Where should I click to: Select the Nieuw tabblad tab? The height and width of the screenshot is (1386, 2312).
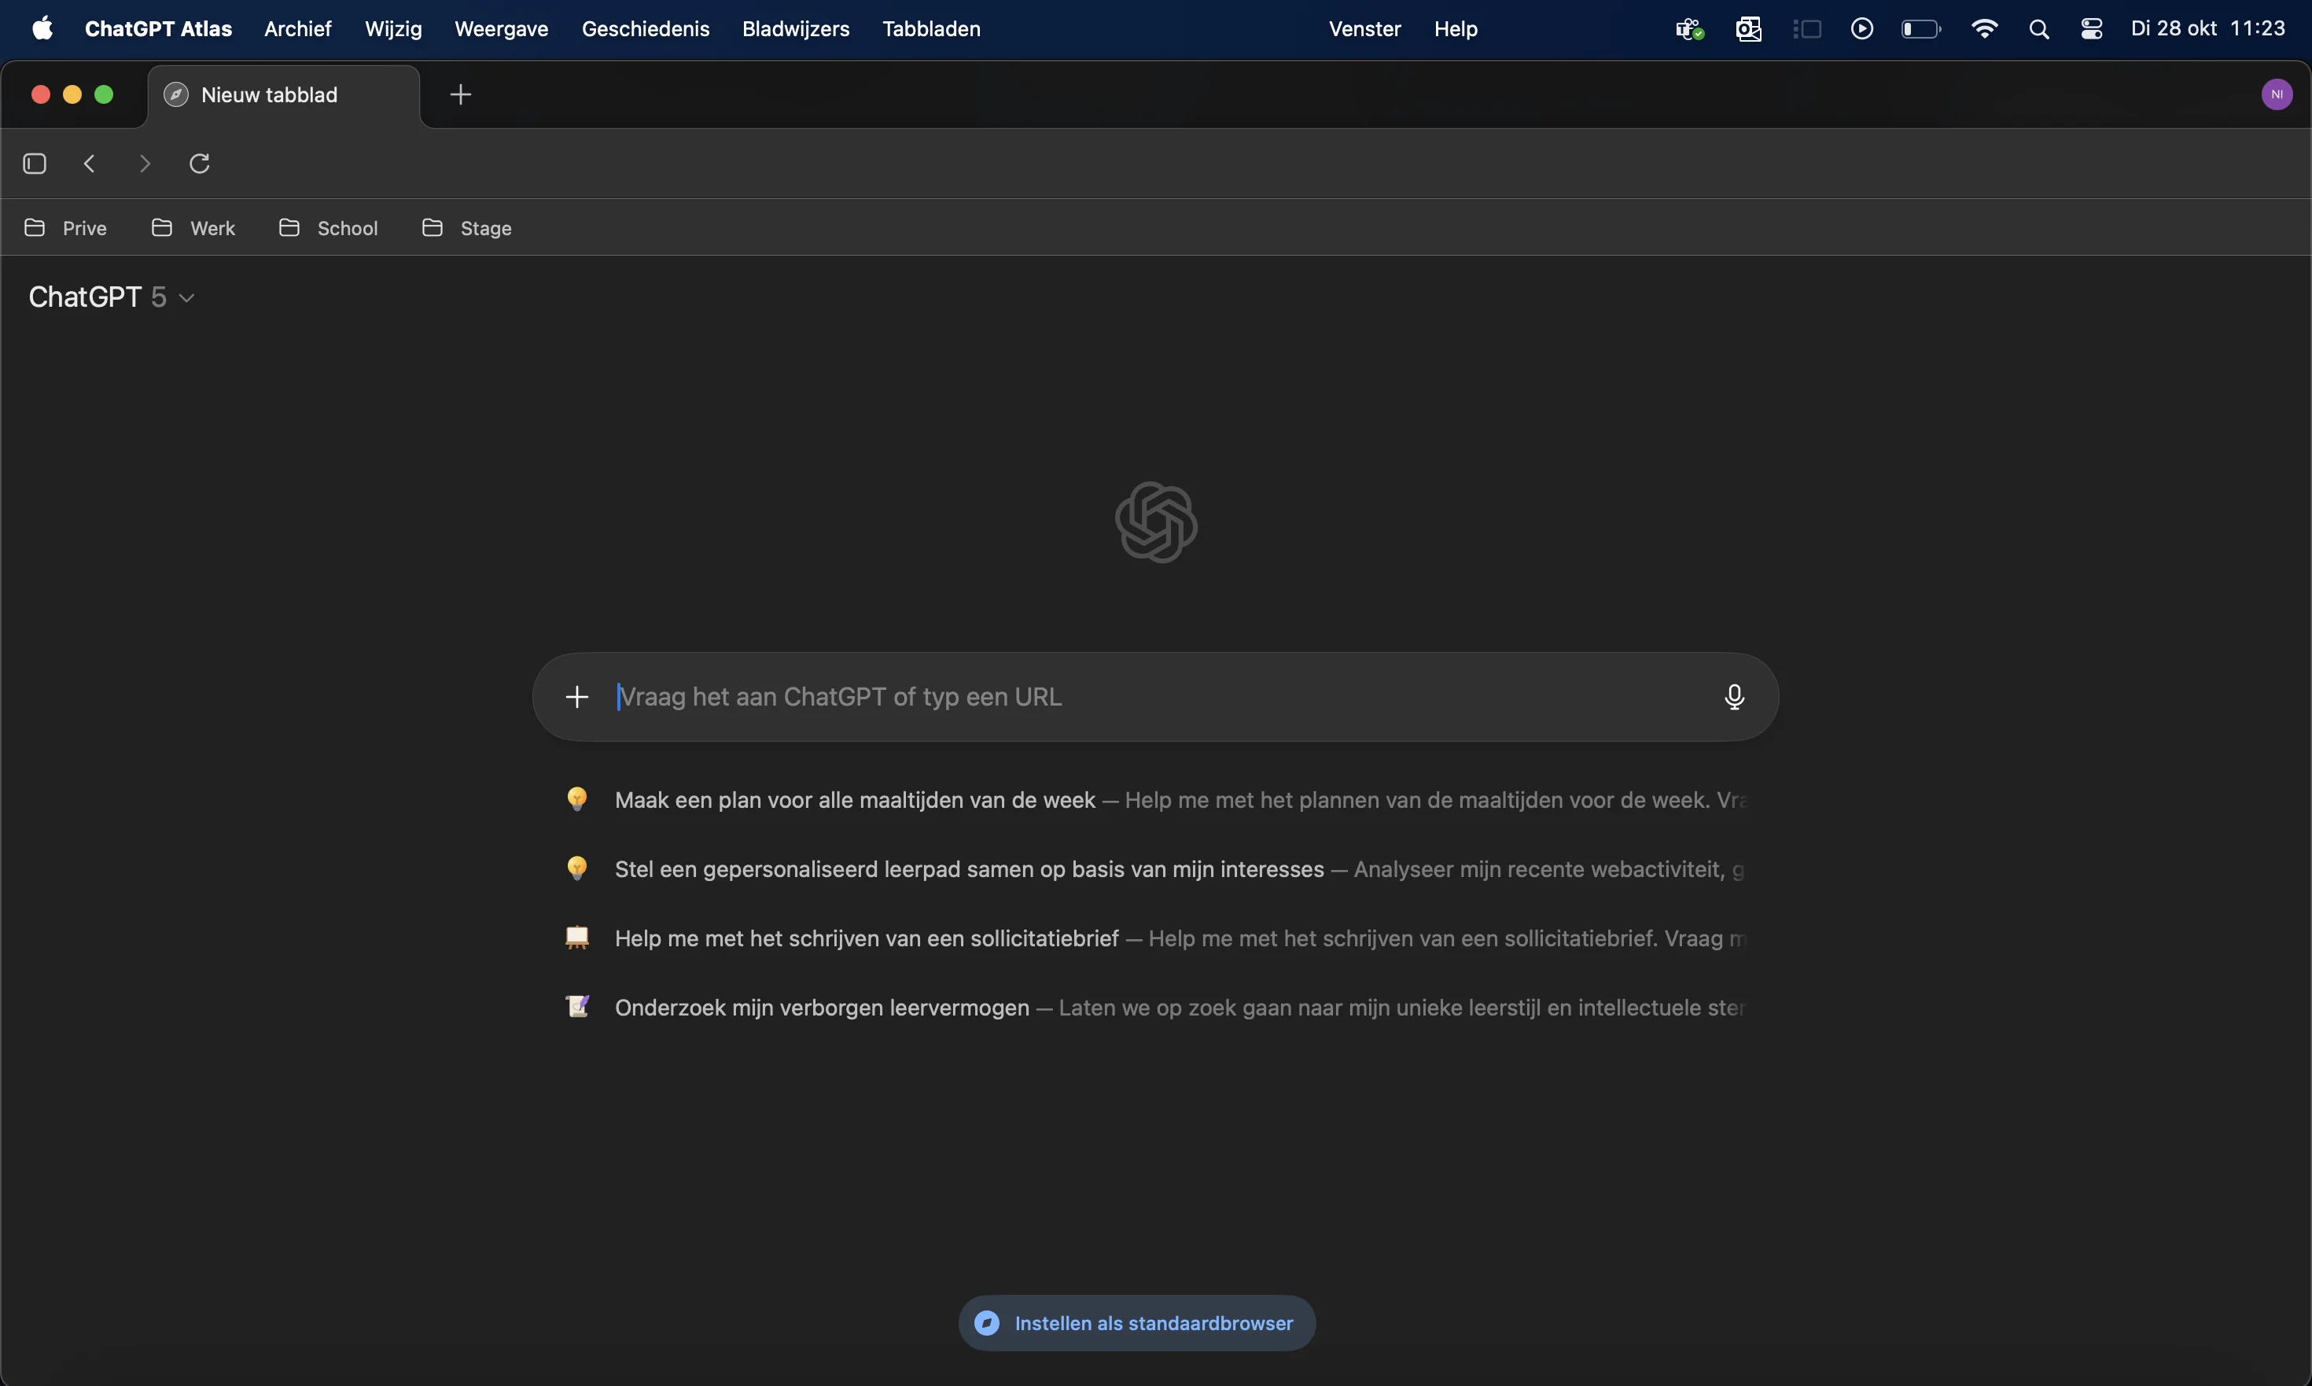click(269, 94)
